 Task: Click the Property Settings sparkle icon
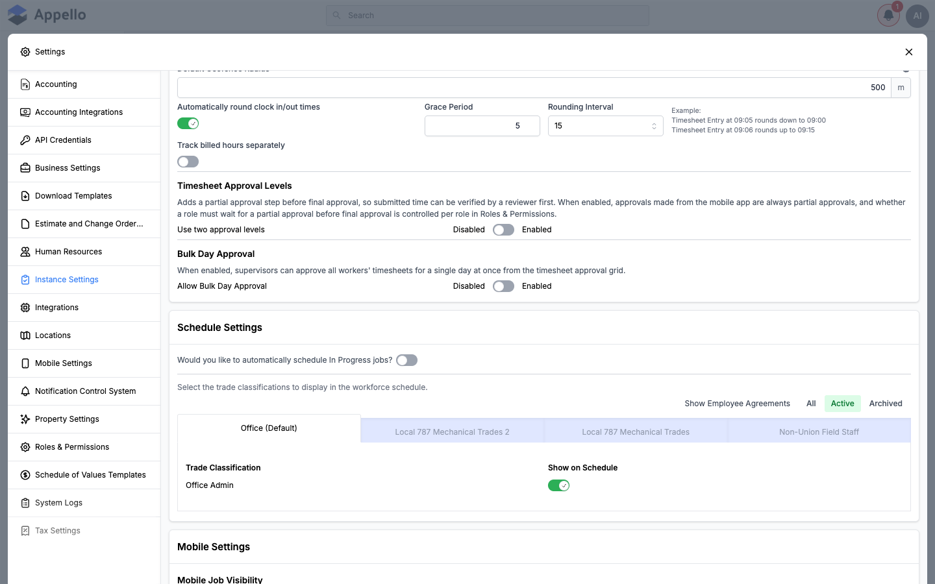click(25, 419)
